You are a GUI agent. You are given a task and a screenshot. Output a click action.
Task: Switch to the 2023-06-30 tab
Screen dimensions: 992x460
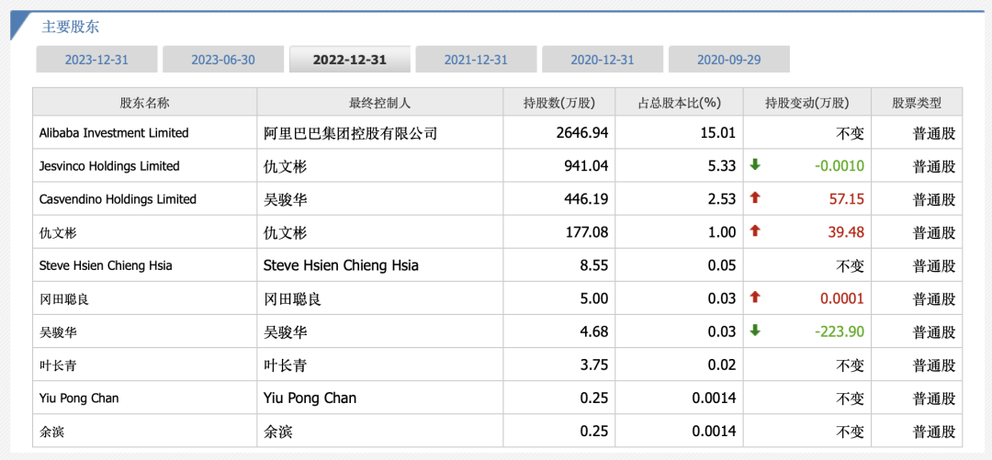point(223,60)
